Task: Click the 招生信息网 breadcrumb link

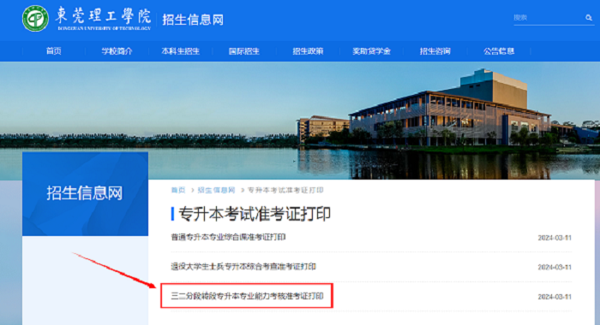Action: click(x=216, y=190)
